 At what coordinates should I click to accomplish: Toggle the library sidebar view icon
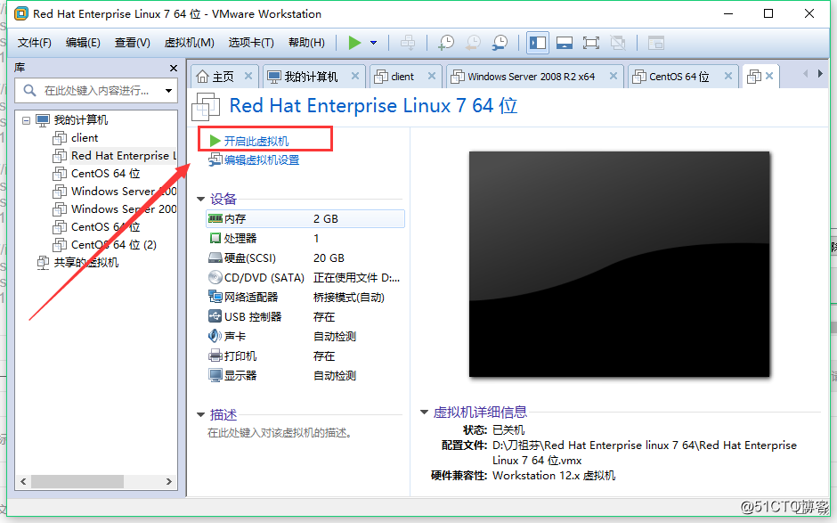538,43
